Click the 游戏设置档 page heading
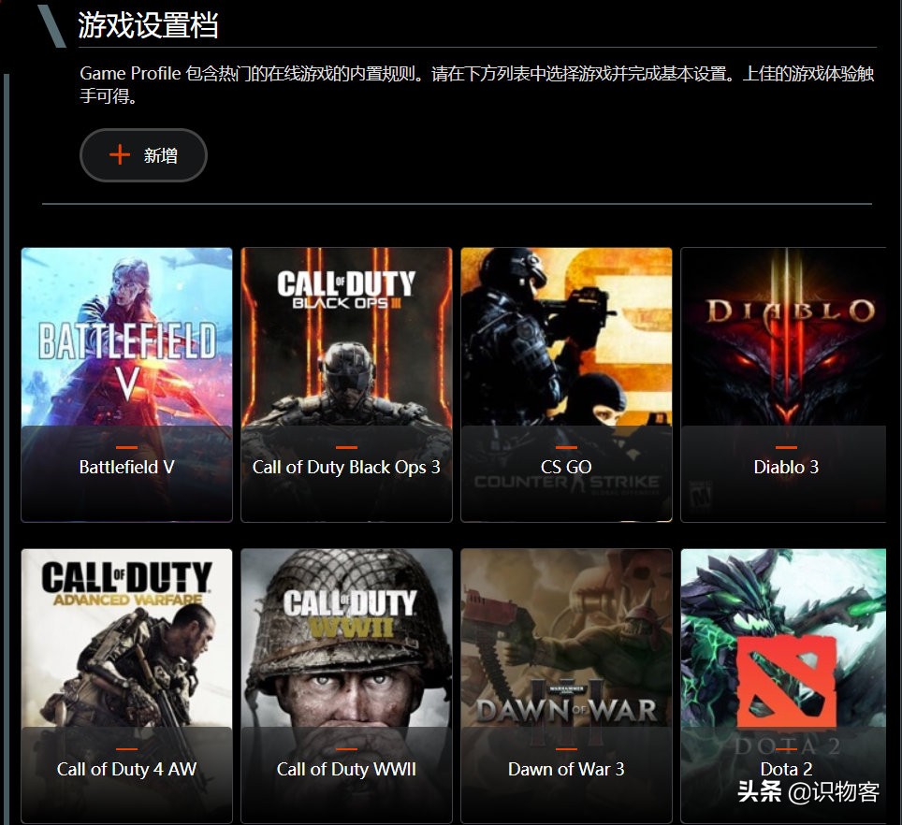Screen dimensions: 902x825 (149, 25)
